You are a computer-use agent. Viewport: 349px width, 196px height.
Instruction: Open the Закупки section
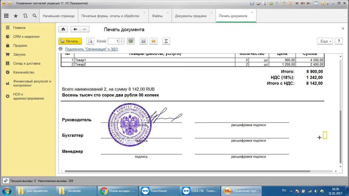(x=19, y=54)
